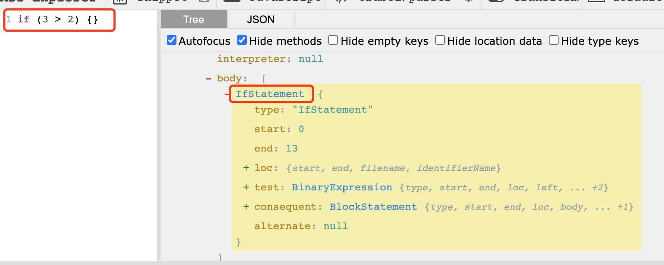Viewport: 664px width, 265px height.
Task: Disable the Autofocus checkbox
Action: coord(172,40)
